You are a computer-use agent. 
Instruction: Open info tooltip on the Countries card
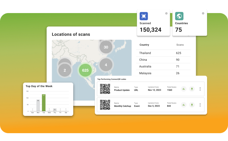[x=203, y=13]
